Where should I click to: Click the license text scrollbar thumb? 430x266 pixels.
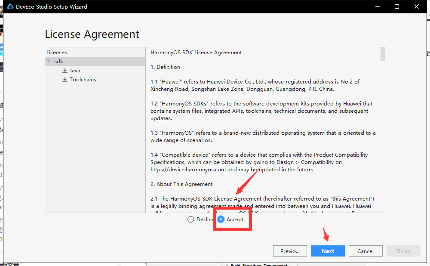(383, 54)
